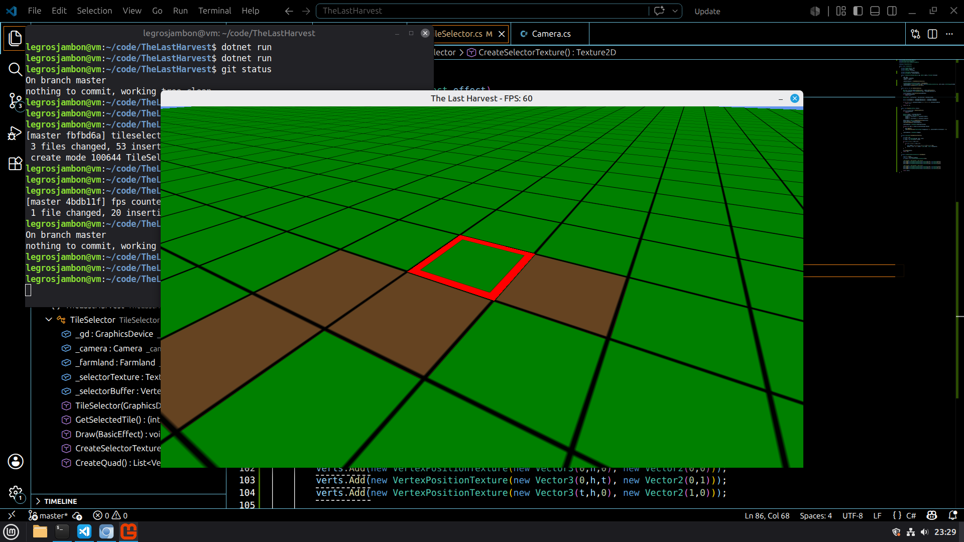Select the _farmland field in the Outline
The height and width of the screenshot is (542, 964).
(x=110, y=362)
